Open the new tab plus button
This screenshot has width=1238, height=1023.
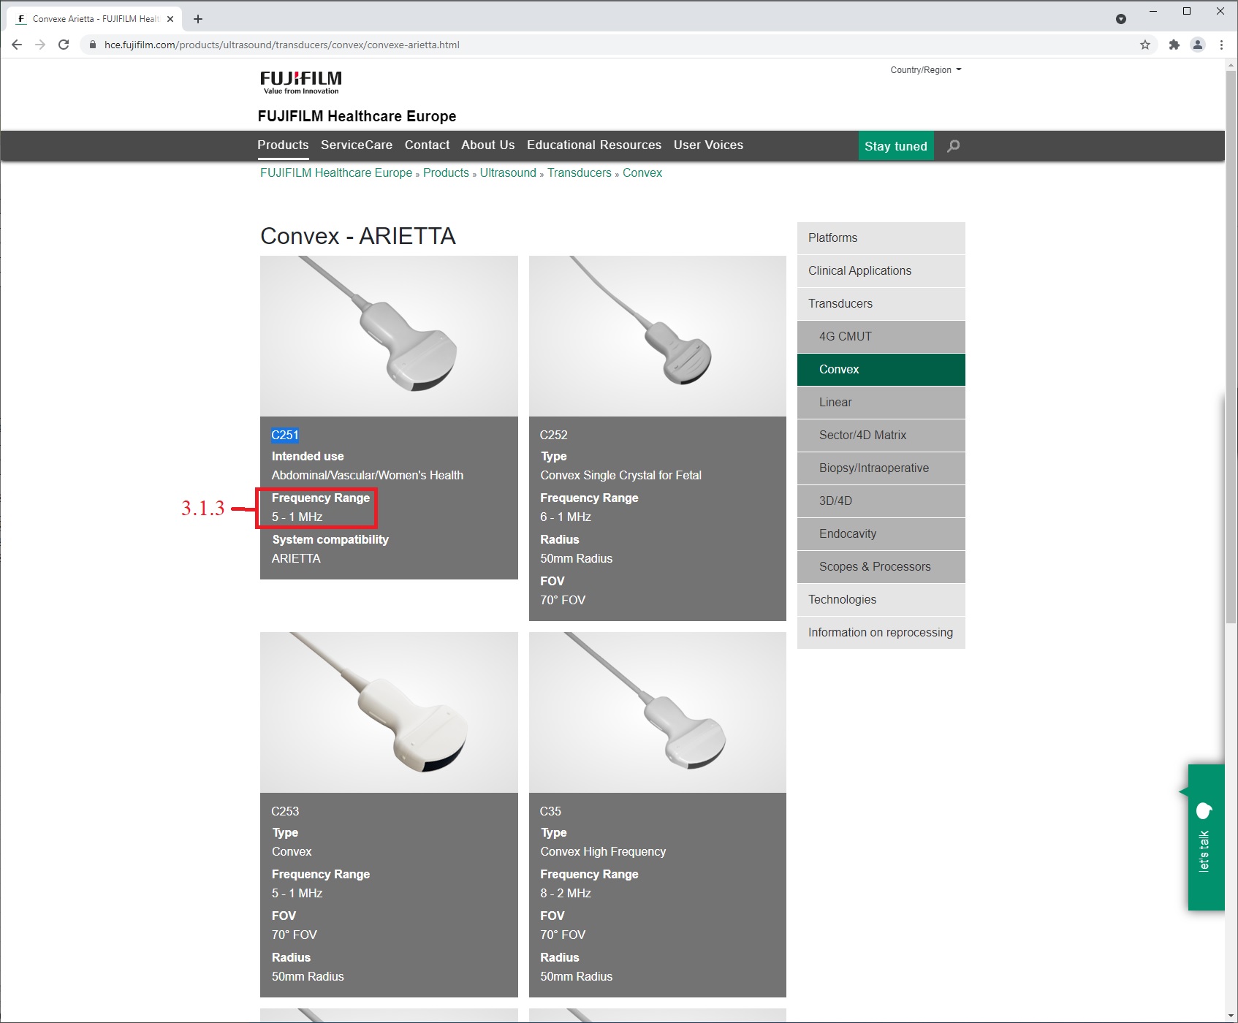[198, 19]
